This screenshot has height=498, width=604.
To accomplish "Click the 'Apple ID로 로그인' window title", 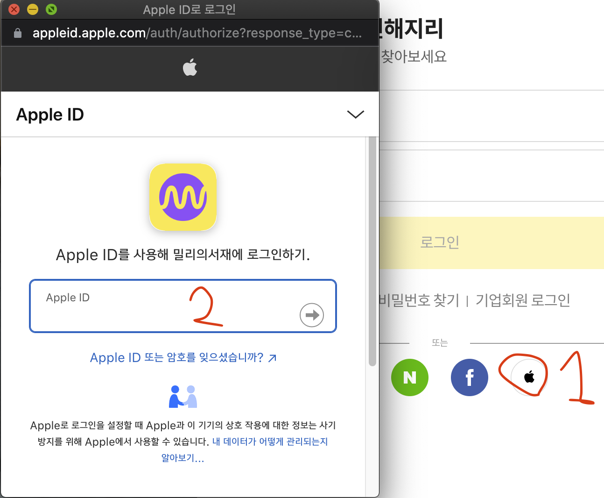I will (189, 9).
